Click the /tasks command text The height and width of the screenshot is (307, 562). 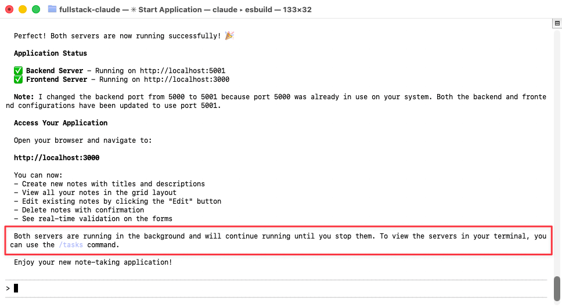(x=71, y=245)
